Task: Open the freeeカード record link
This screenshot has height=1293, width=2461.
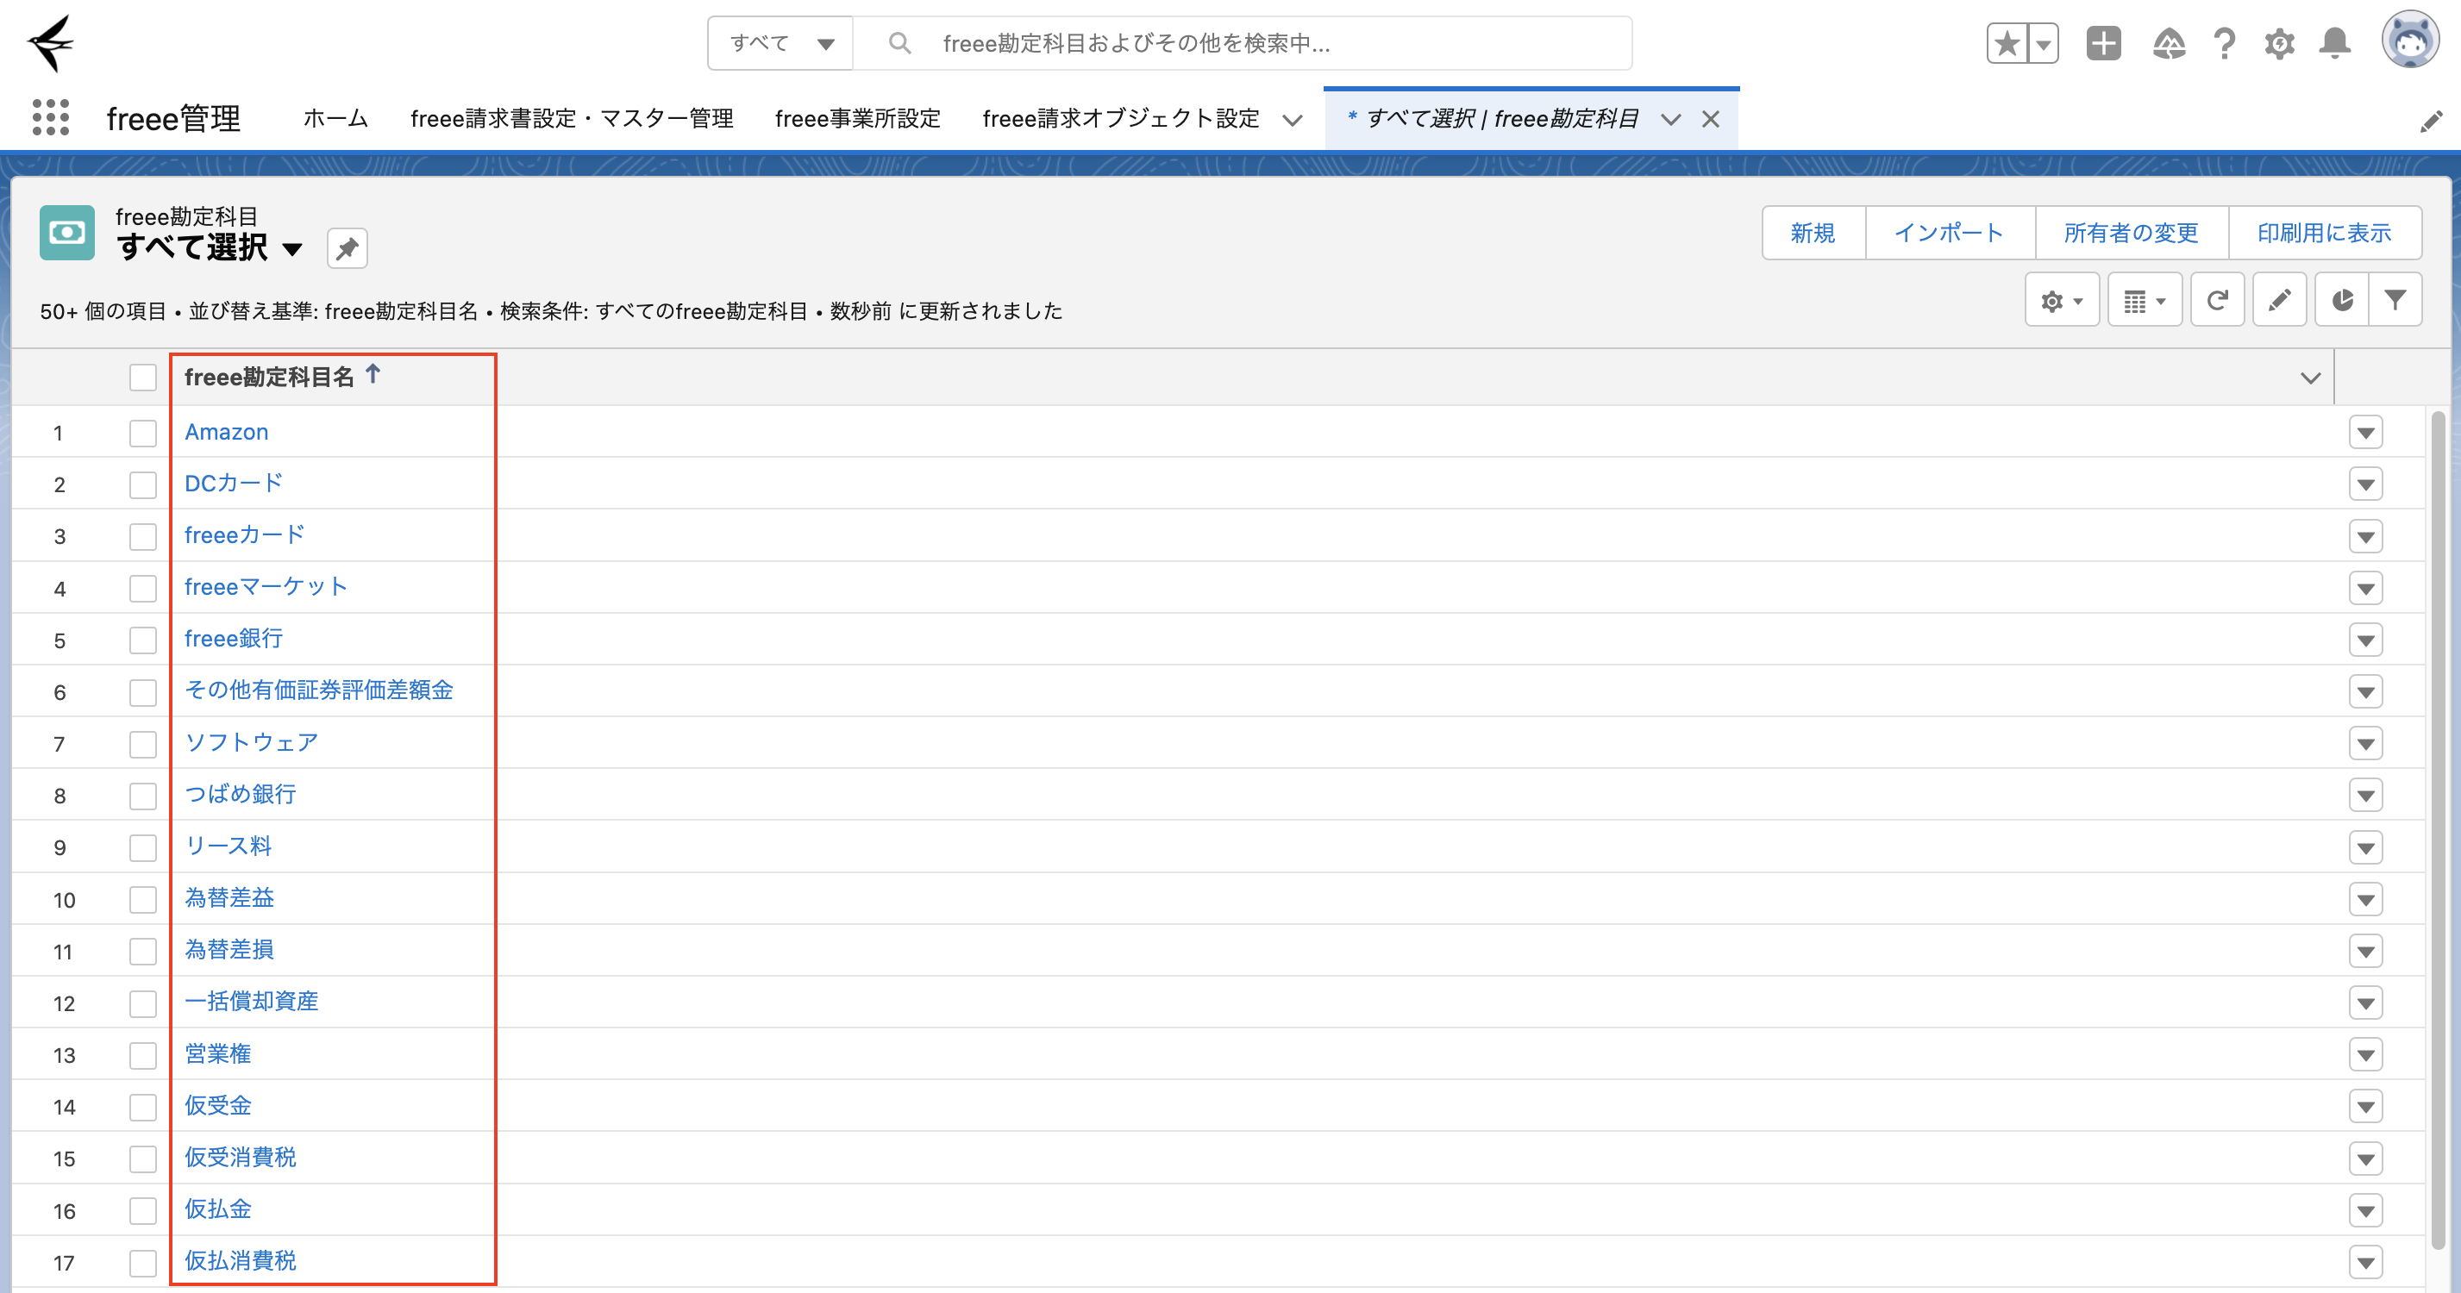Action: click(x=245, y=534)
